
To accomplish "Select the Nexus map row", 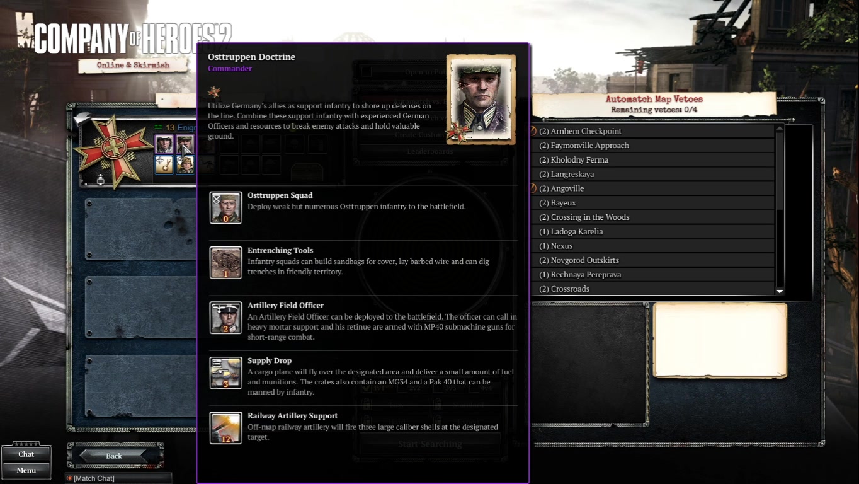I will 652,246.
